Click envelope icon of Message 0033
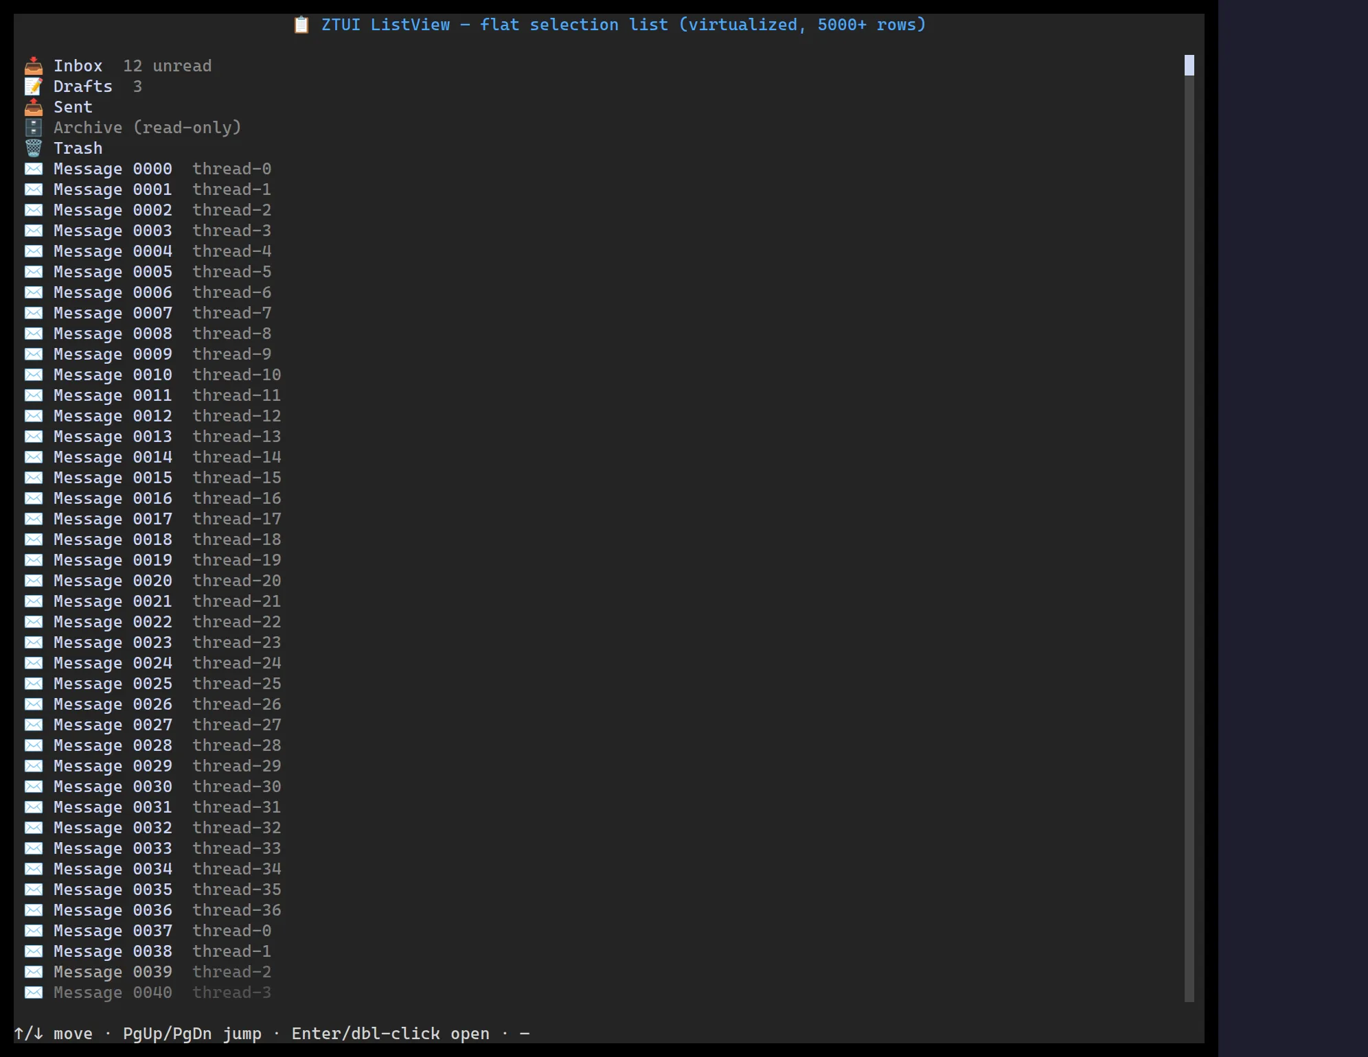The height and width of the screenshot is (1057, 1368). 34,848
